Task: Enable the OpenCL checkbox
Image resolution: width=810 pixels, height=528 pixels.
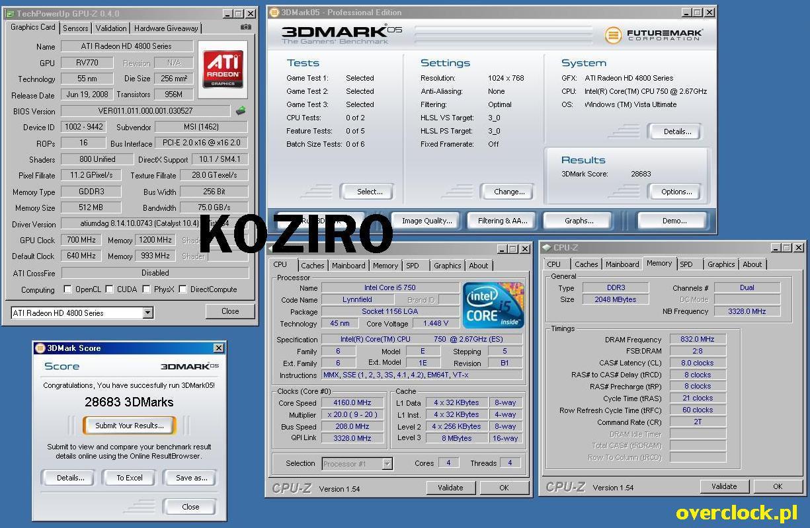Action: (67, 289)
